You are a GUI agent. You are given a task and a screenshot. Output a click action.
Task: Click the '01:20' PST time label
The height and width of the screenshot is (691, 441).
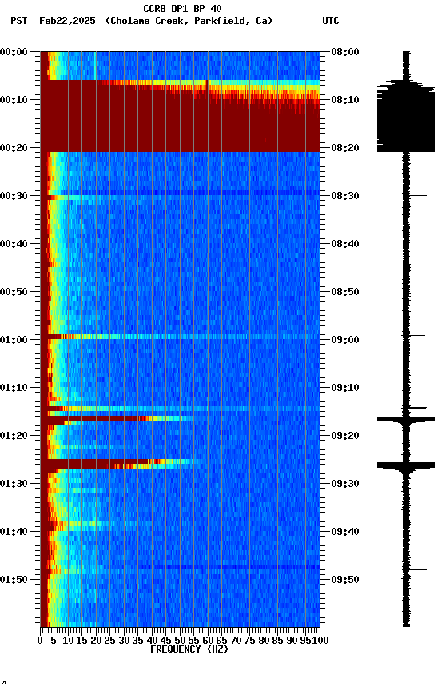14,436
